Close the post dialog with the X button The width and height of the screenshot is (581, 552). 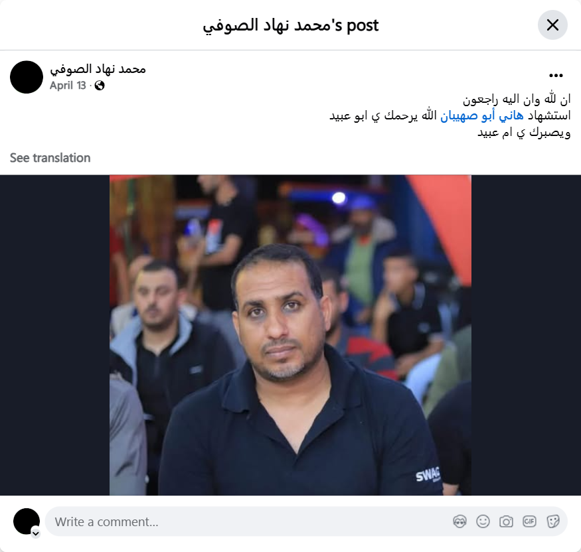(x=552, y=25)
